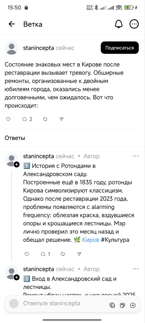Repost the first reply using its repost icon
Screen dimensions: 145x323
[63, 254]
